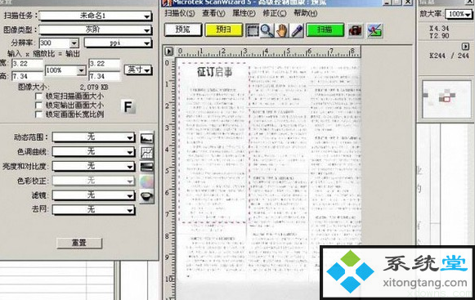Expand the 图像类型 dropdown showing 灰阶
475x300 pixels.
[x=96, y=29]
